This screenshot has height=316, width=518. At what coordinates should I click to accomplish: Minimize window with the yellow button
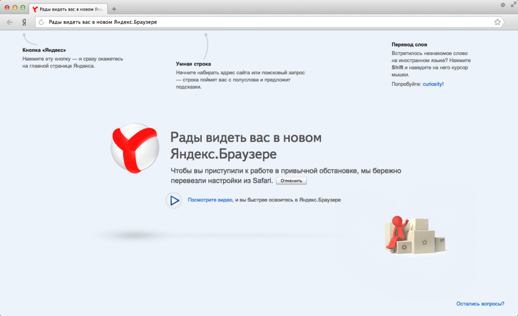15,8
